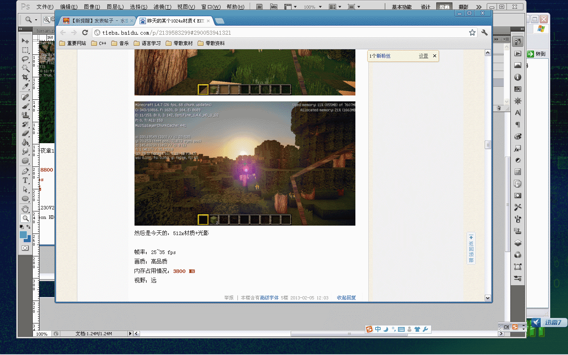
Task: Open the browser wrench menu
Action: point(485,33)
